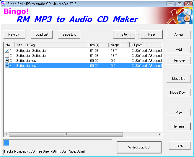
Task: Move the selected track up
Action: pyautogui.click(x=179, y=79)
